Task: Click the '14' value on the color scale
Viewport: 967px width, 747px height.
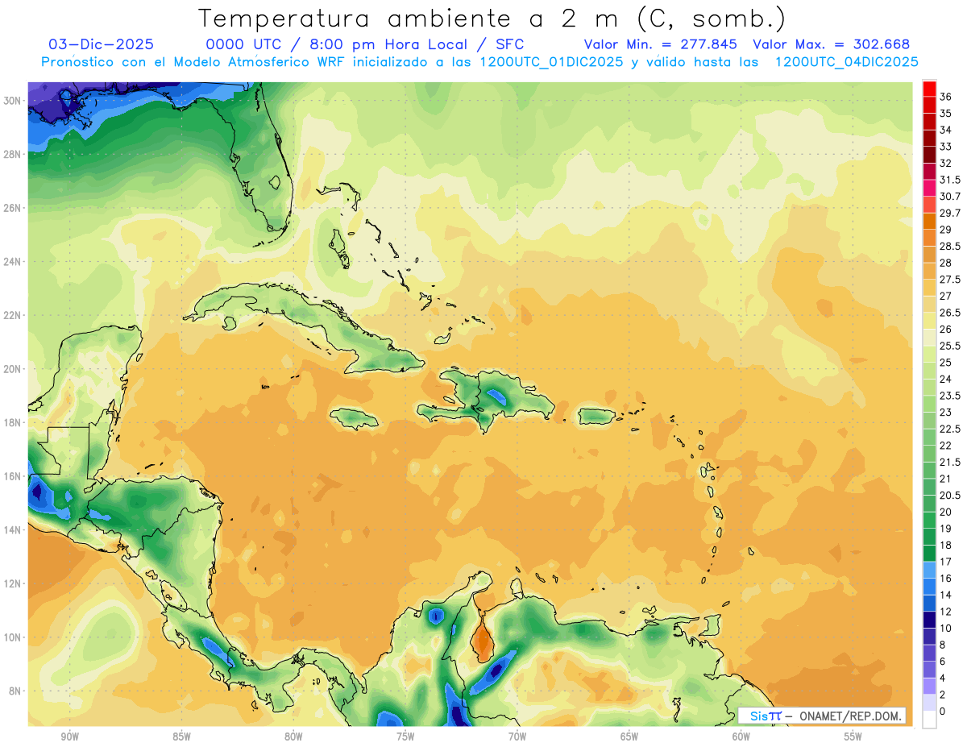Action: coord(946,595)
